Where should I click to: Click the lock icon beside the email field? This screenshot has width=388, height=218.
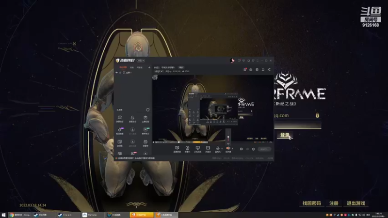[x=317, y=115]
